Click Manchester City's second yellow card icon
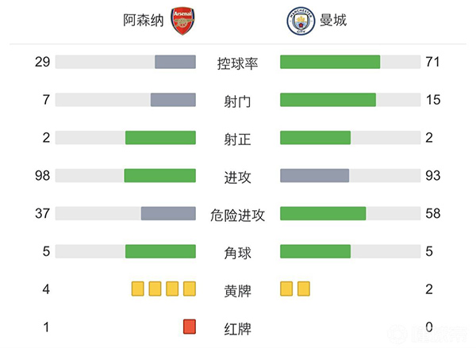476x348 pixels. click(303, 289)
